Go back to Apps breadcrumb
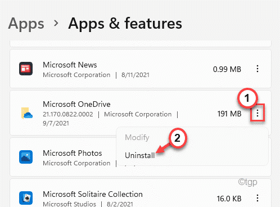This screenshot has height=207, width=280. [x=26, y=24]
